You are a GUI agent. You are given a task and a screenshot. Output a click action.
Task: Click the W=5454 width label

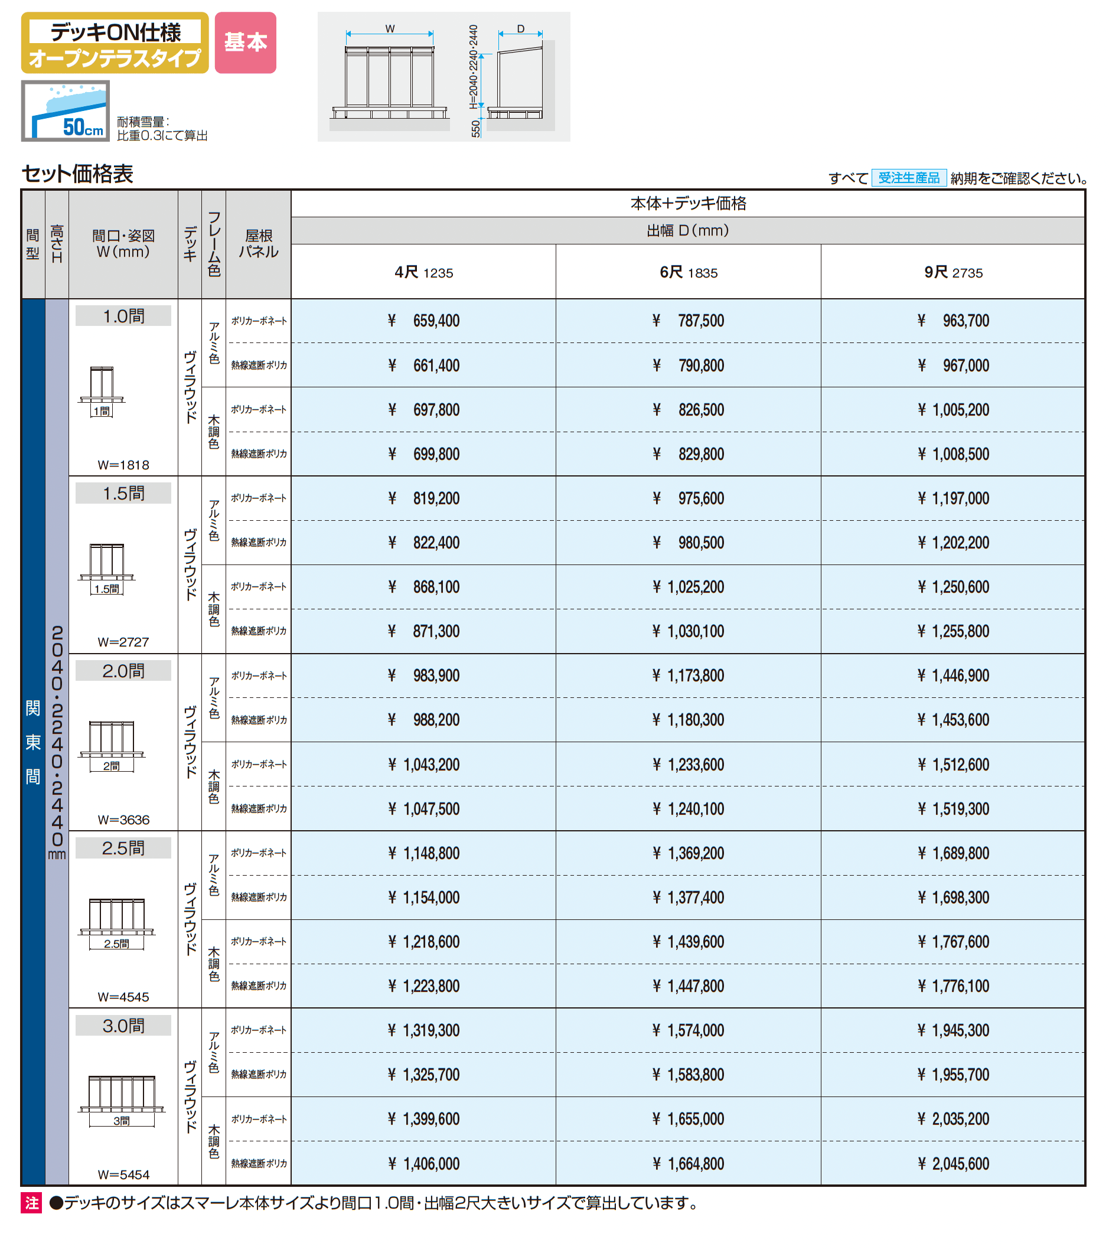123,1175
